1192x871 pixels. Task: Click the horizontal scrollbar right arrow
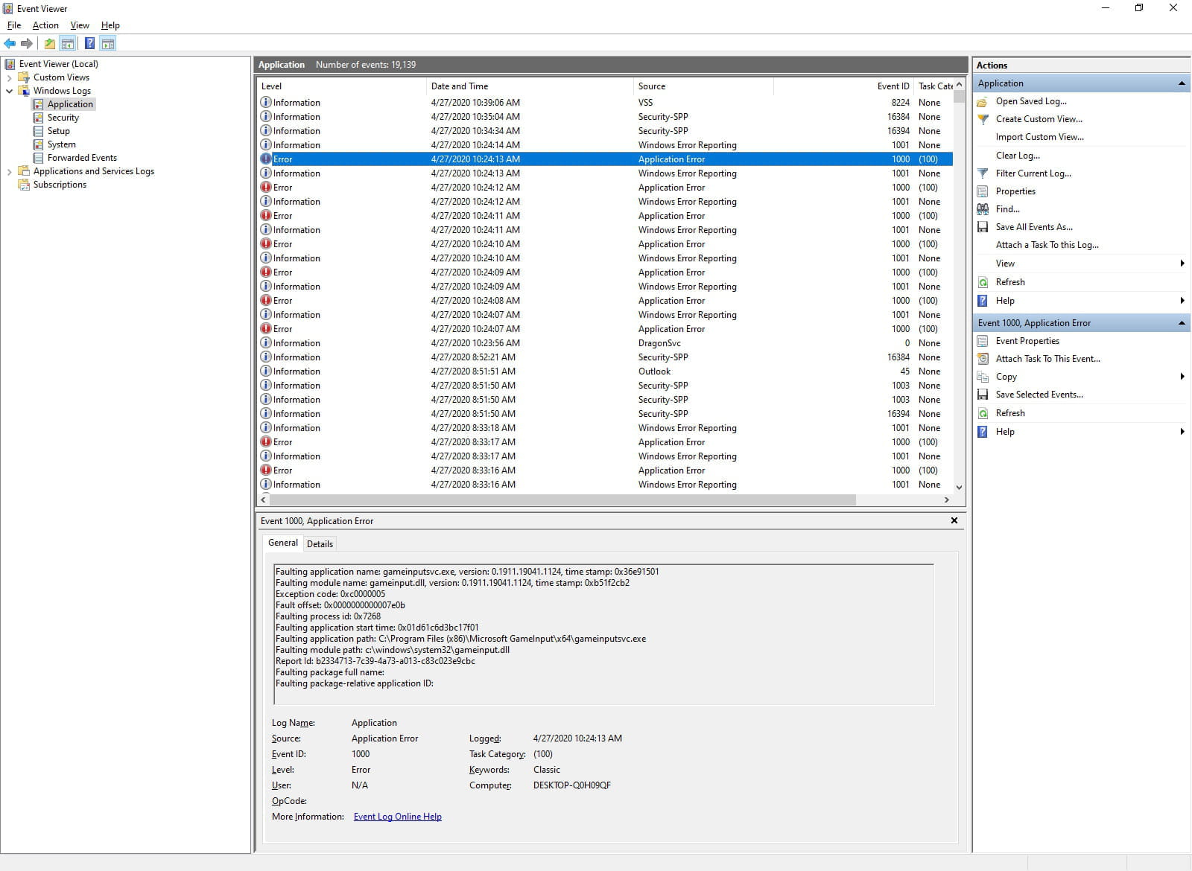[x=947, y=500]
